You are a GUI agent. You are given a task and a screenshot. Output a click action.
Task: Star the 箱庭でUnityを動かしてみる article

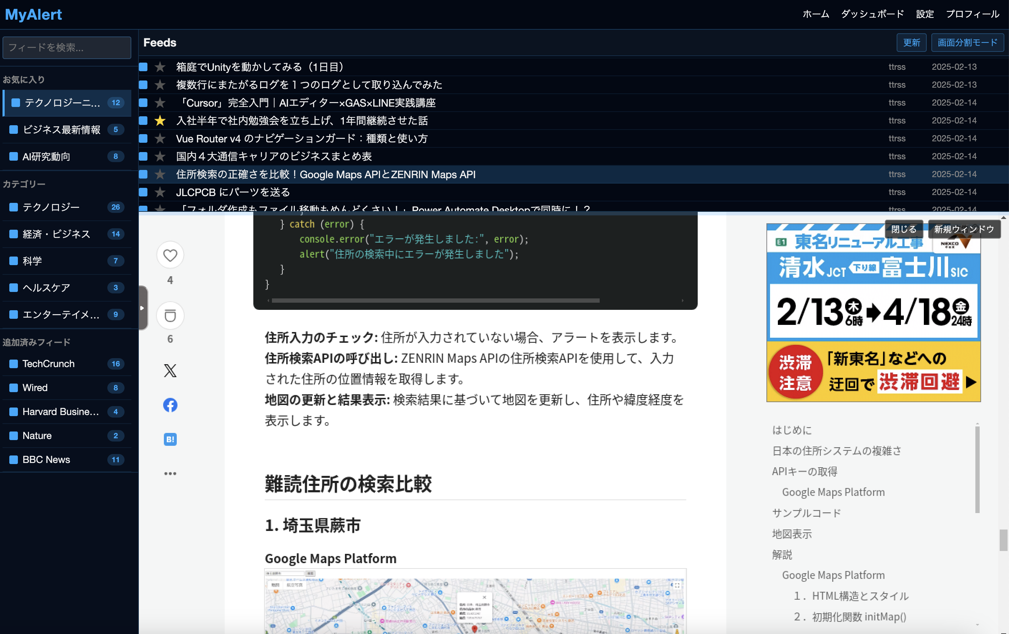(x=160, y=67)
